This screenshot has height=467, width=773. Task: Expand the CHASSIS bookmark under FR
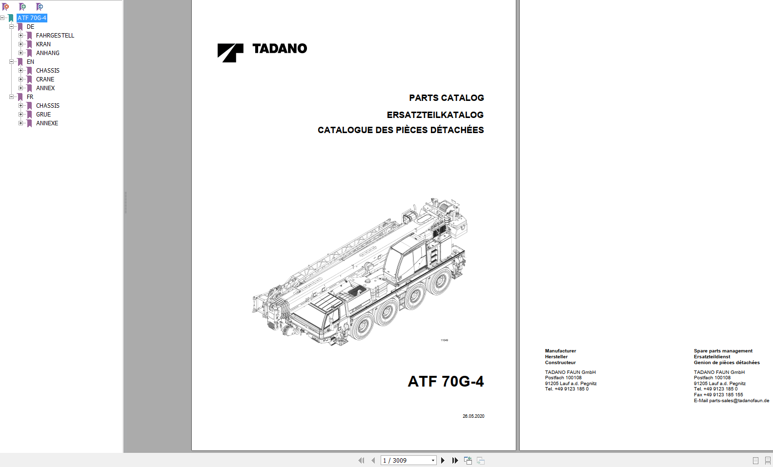pos(21,106)
